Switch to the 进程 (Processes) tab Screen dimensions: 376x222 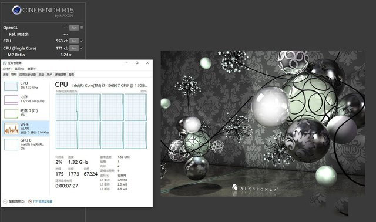point(6,75)
